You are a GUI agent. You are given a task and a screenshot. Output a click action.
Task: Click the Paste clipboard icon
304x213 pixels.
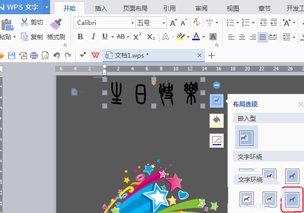tap(7, 24)
